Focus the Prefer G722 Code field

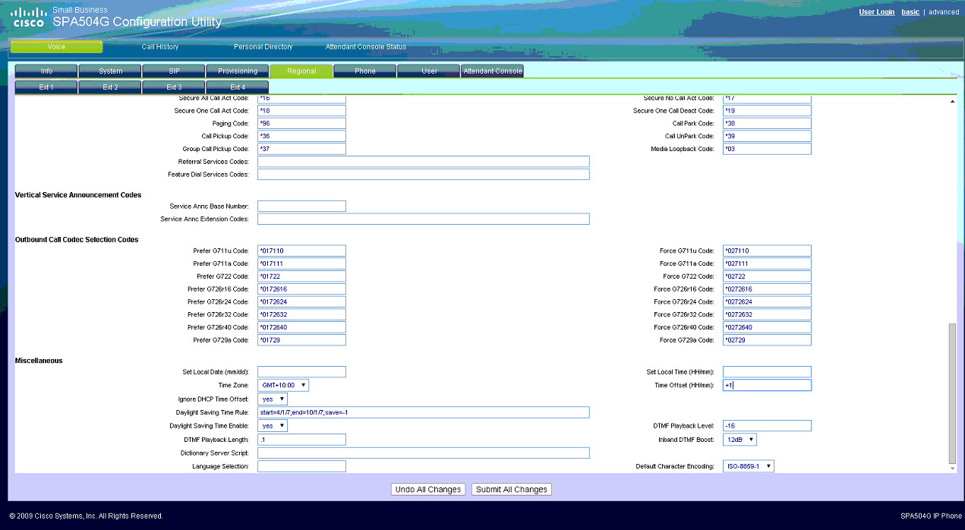coord(302,276)
